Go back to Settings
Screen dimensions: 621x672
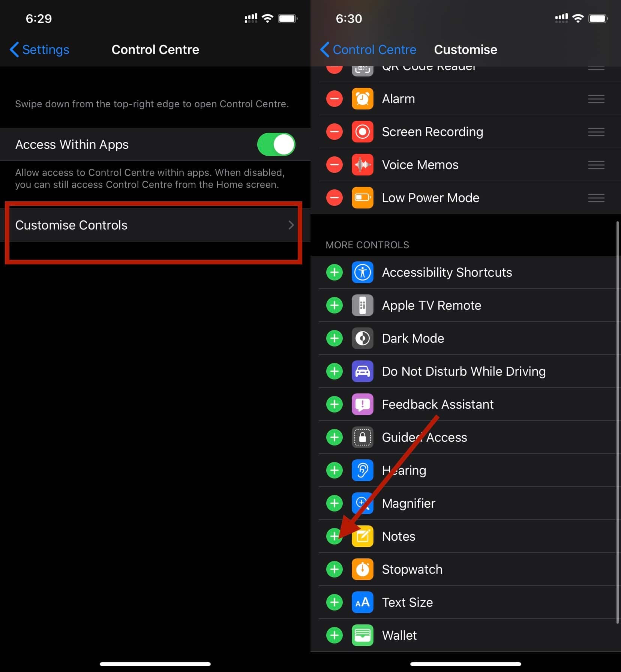tap(40, 49)
